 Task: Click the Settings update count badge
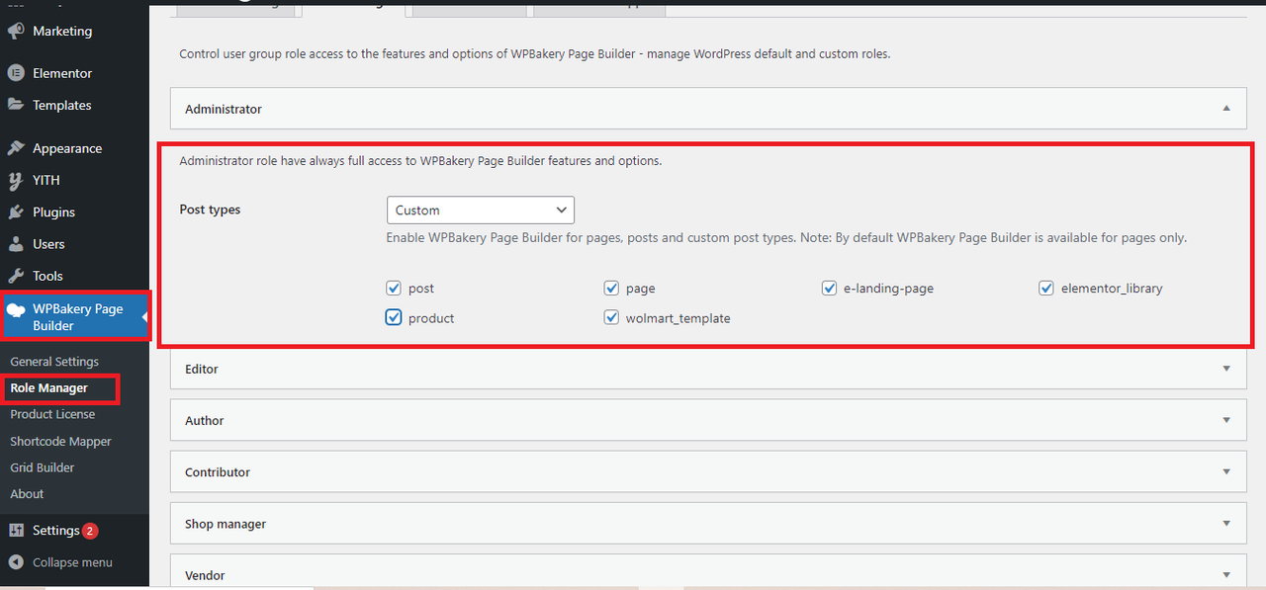[x=90, y=531]
